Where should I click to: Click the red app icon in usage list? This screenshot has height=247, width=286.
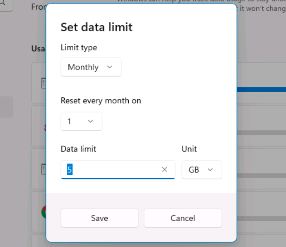(x=45, y=127)
